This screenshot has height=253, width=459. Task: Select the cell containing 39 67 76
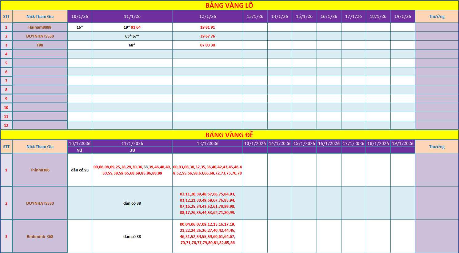pos(208,36)
